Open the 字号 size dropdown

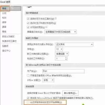coord(59,49)
